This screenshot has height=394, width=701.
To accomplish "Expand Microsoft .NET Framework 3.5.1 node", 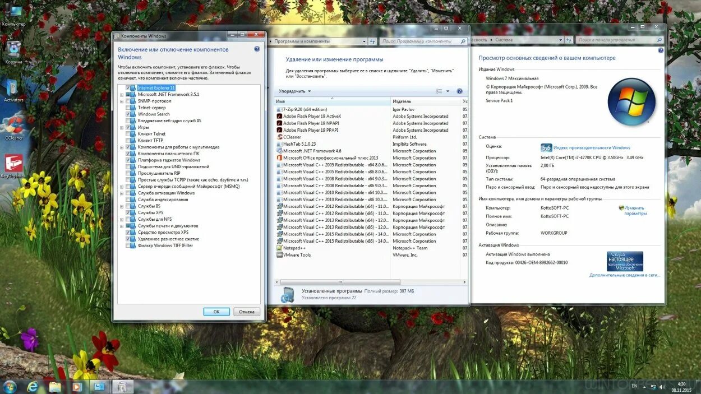I will 122,95.
